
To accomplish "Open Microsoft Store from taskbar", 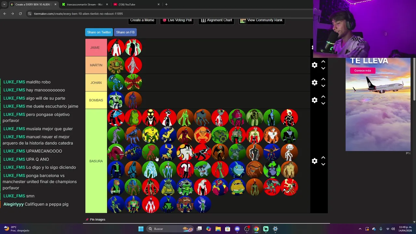I will click(x=227, y=229).
